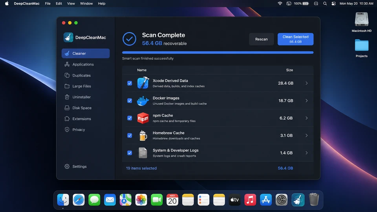Open the Privacy shield icon
This screenshot has height=212, width=377.
(67, 130)
